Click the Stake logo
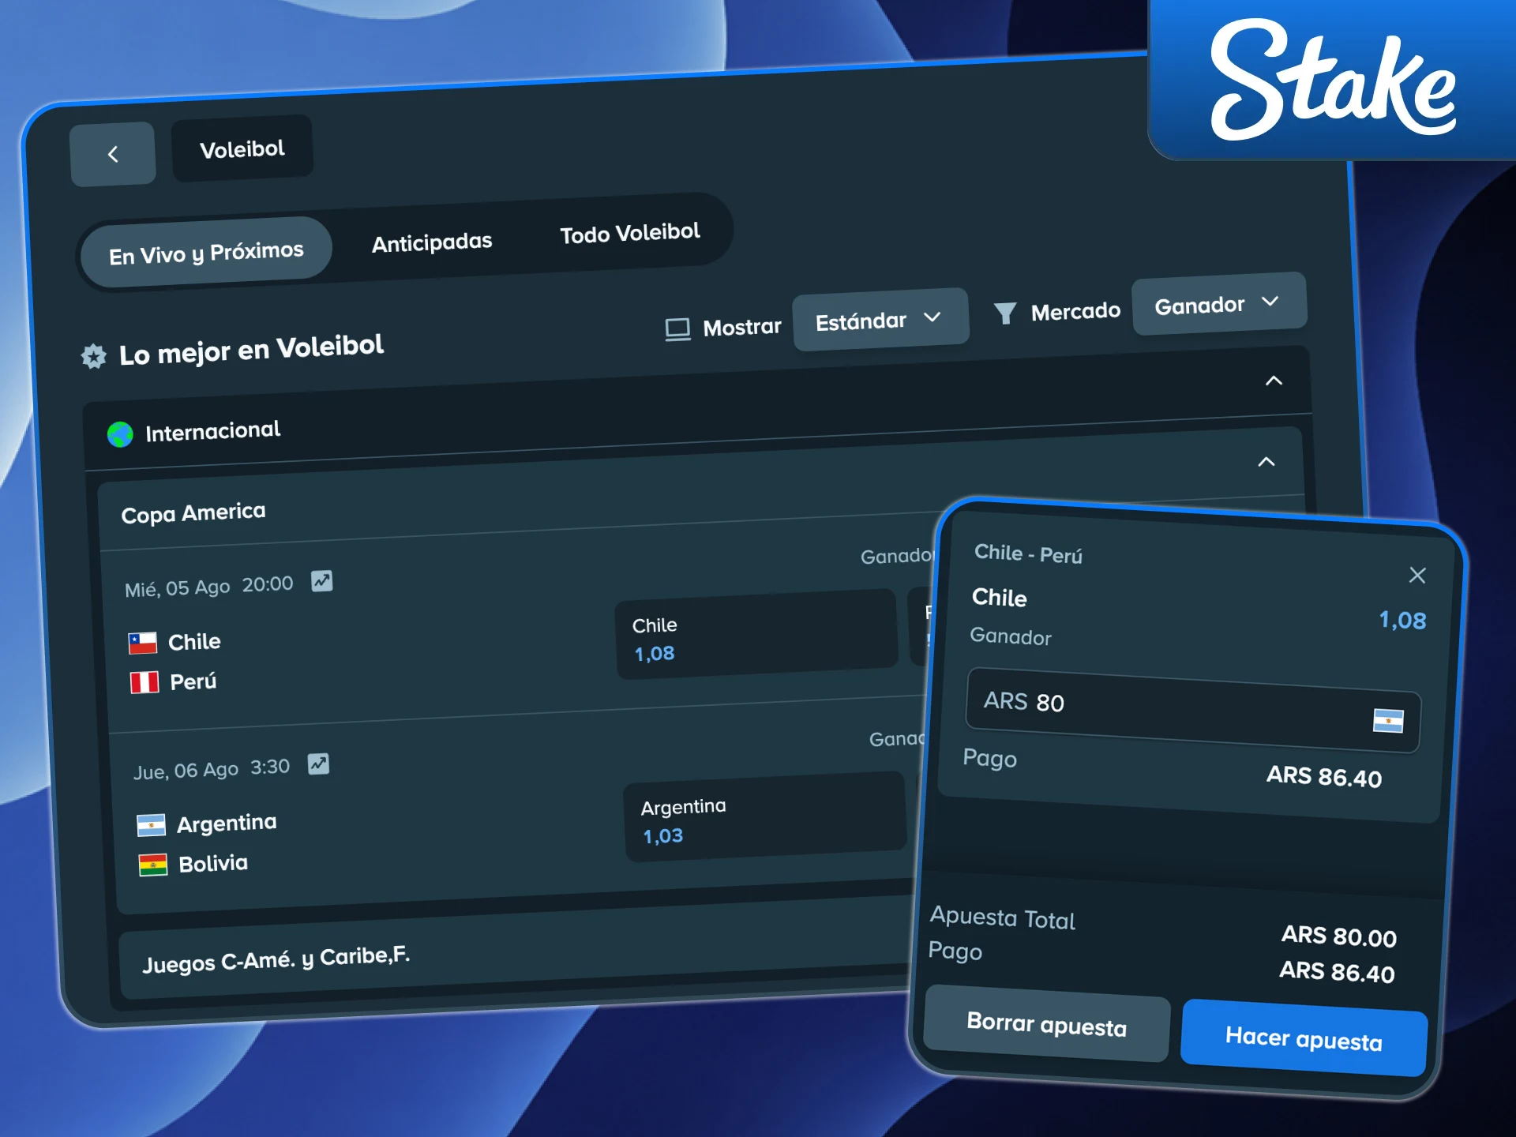1516x1137 pixels. 1334,81
